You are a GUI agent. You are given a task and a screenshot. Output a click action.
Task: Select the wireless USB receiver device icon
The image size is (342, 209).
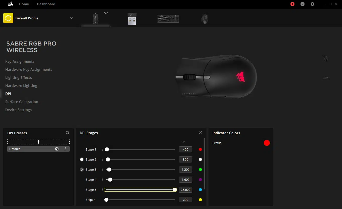point(132,19)
